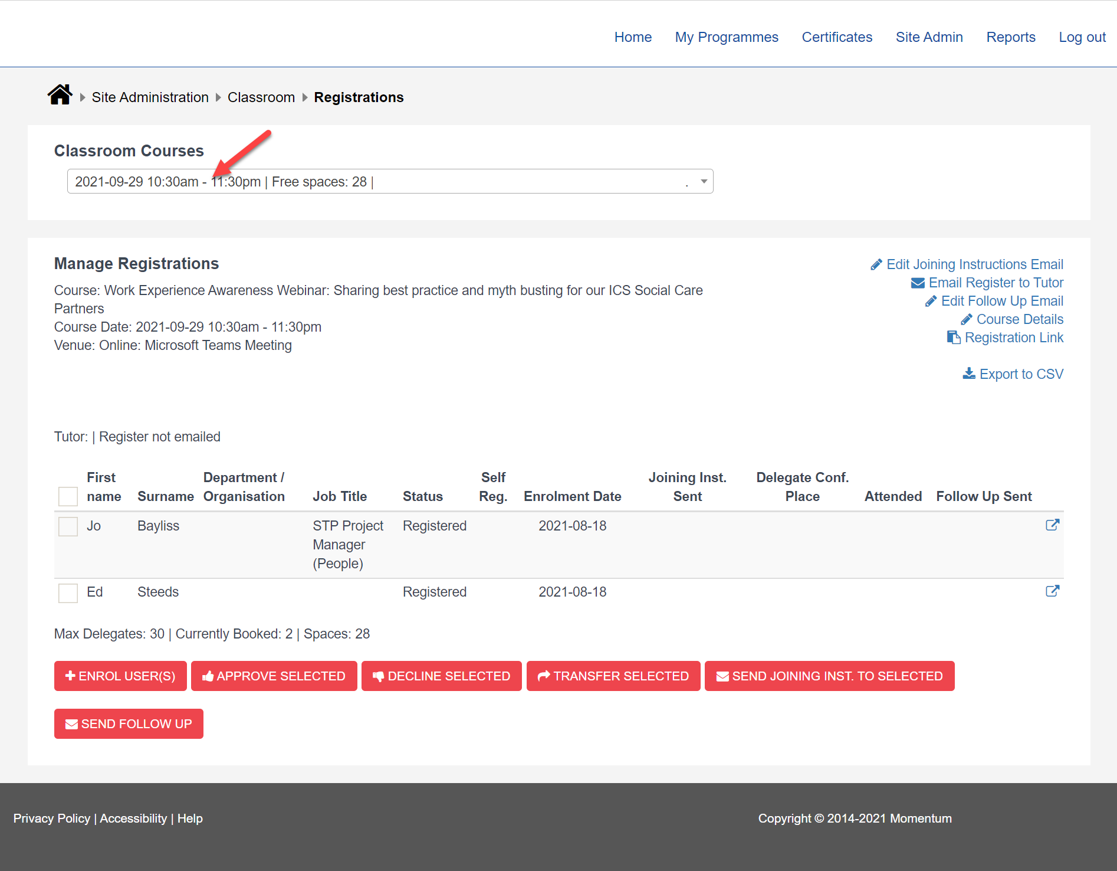
Task: Click Log out in the top navigation
Action: (x=1082, y=37)
